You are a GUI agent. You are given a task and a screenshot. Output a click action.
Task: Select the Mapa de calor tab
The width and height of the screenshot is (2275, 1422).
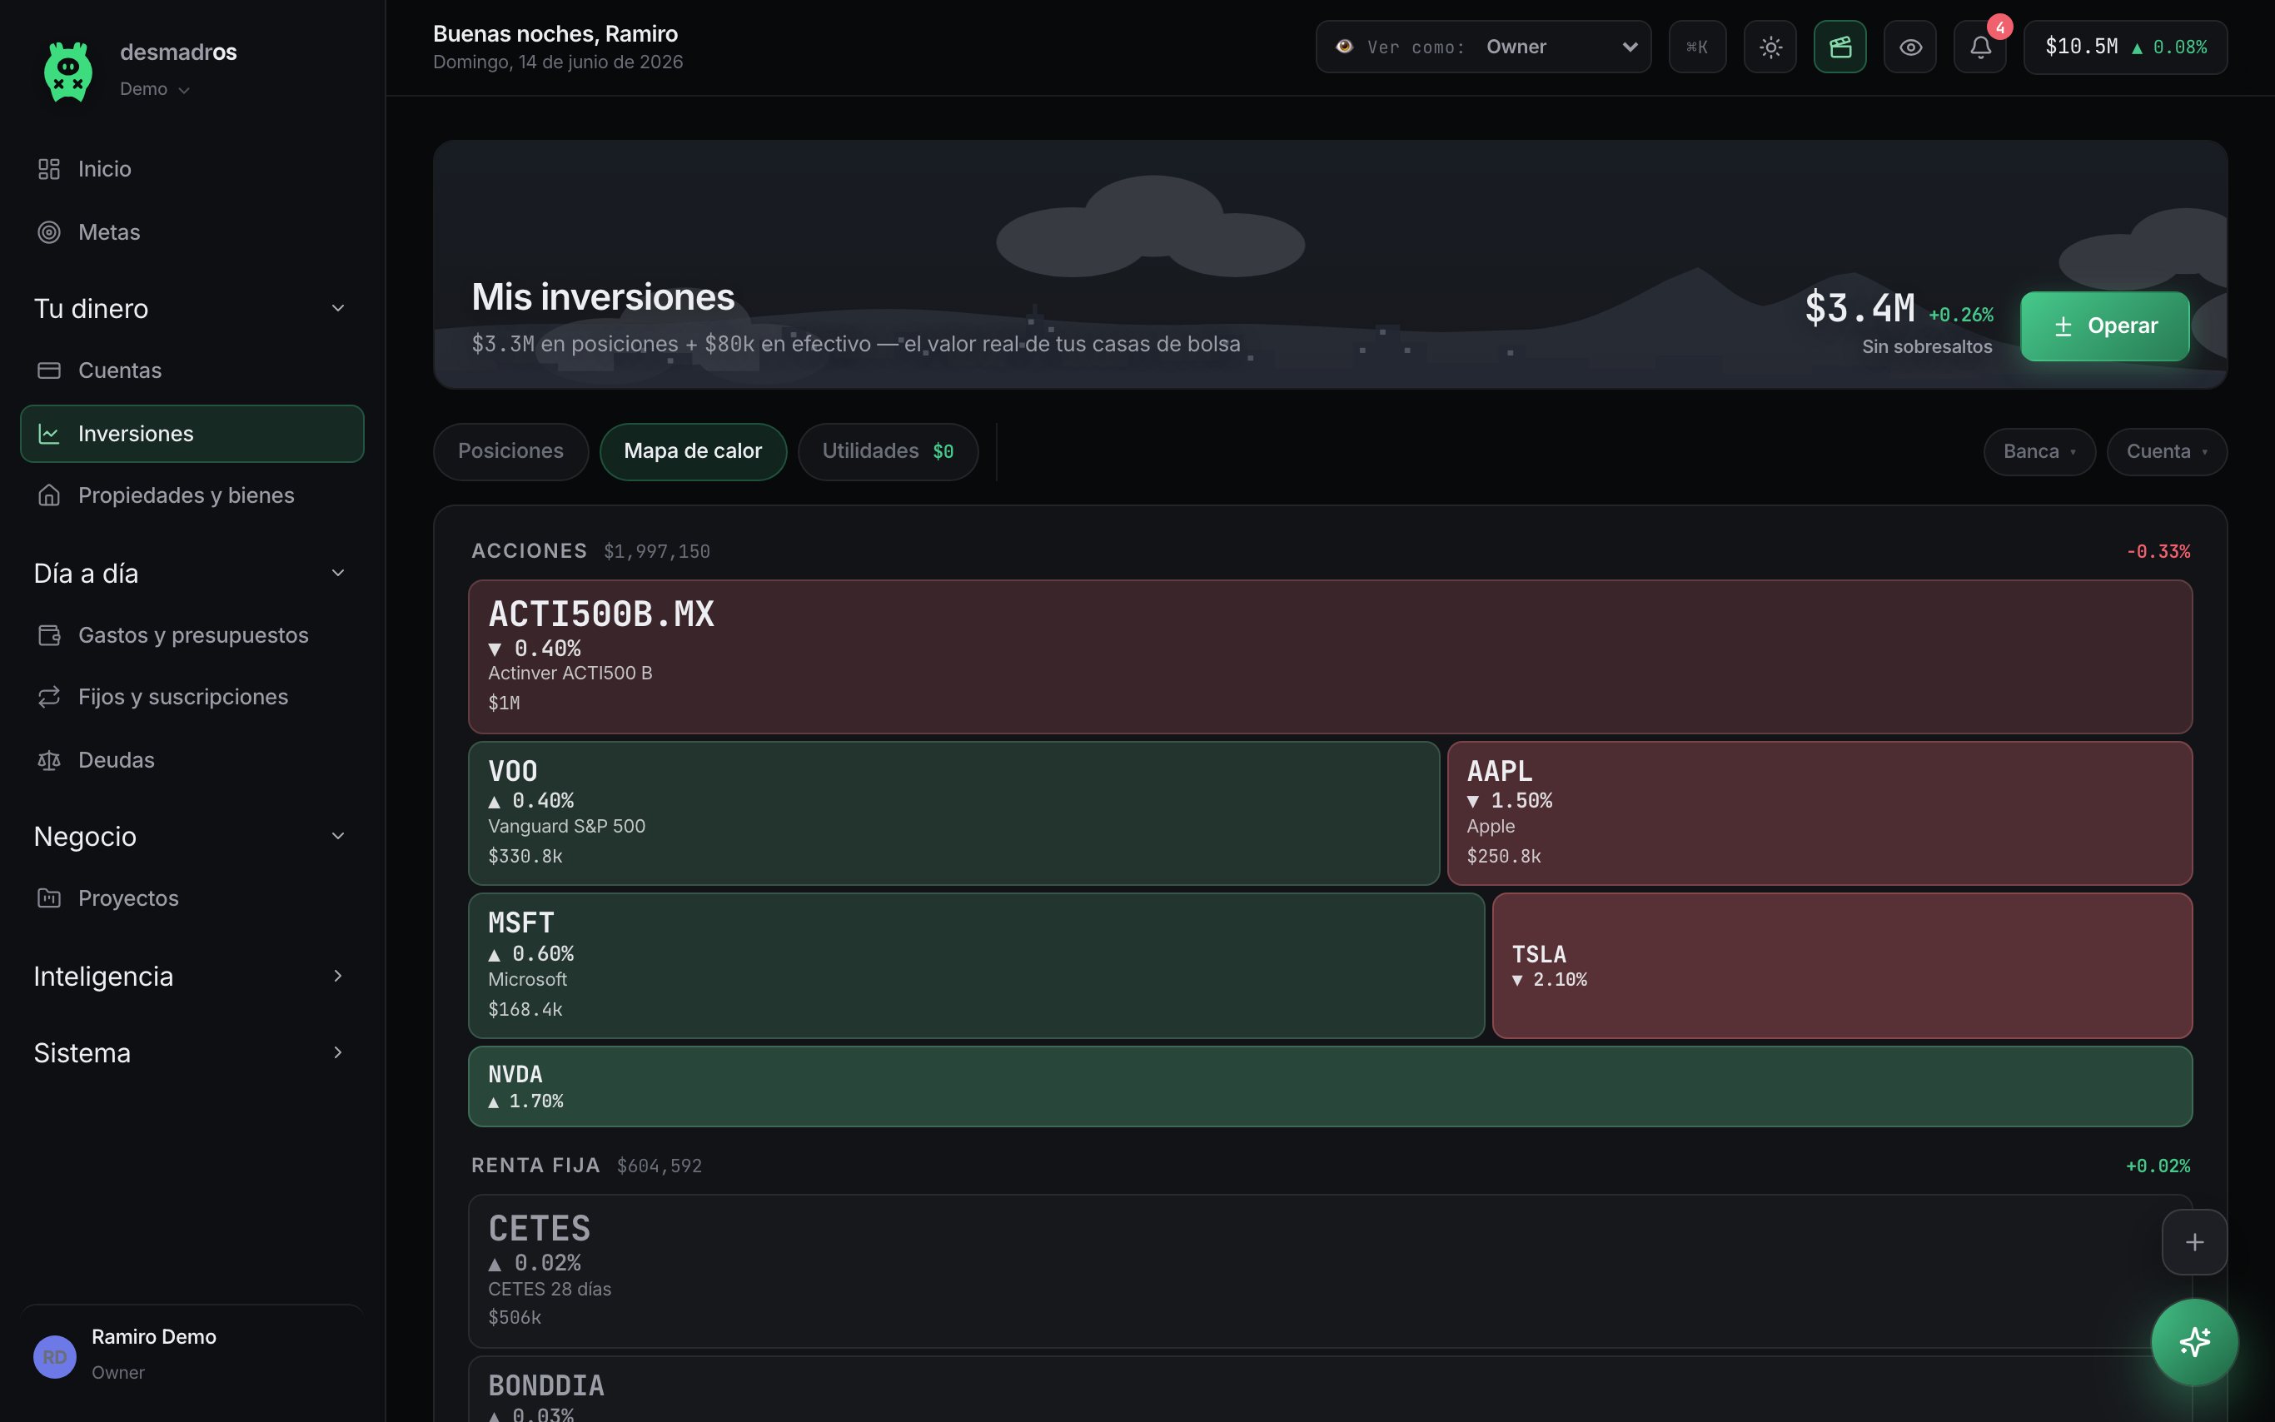click(x=693, y=452)
